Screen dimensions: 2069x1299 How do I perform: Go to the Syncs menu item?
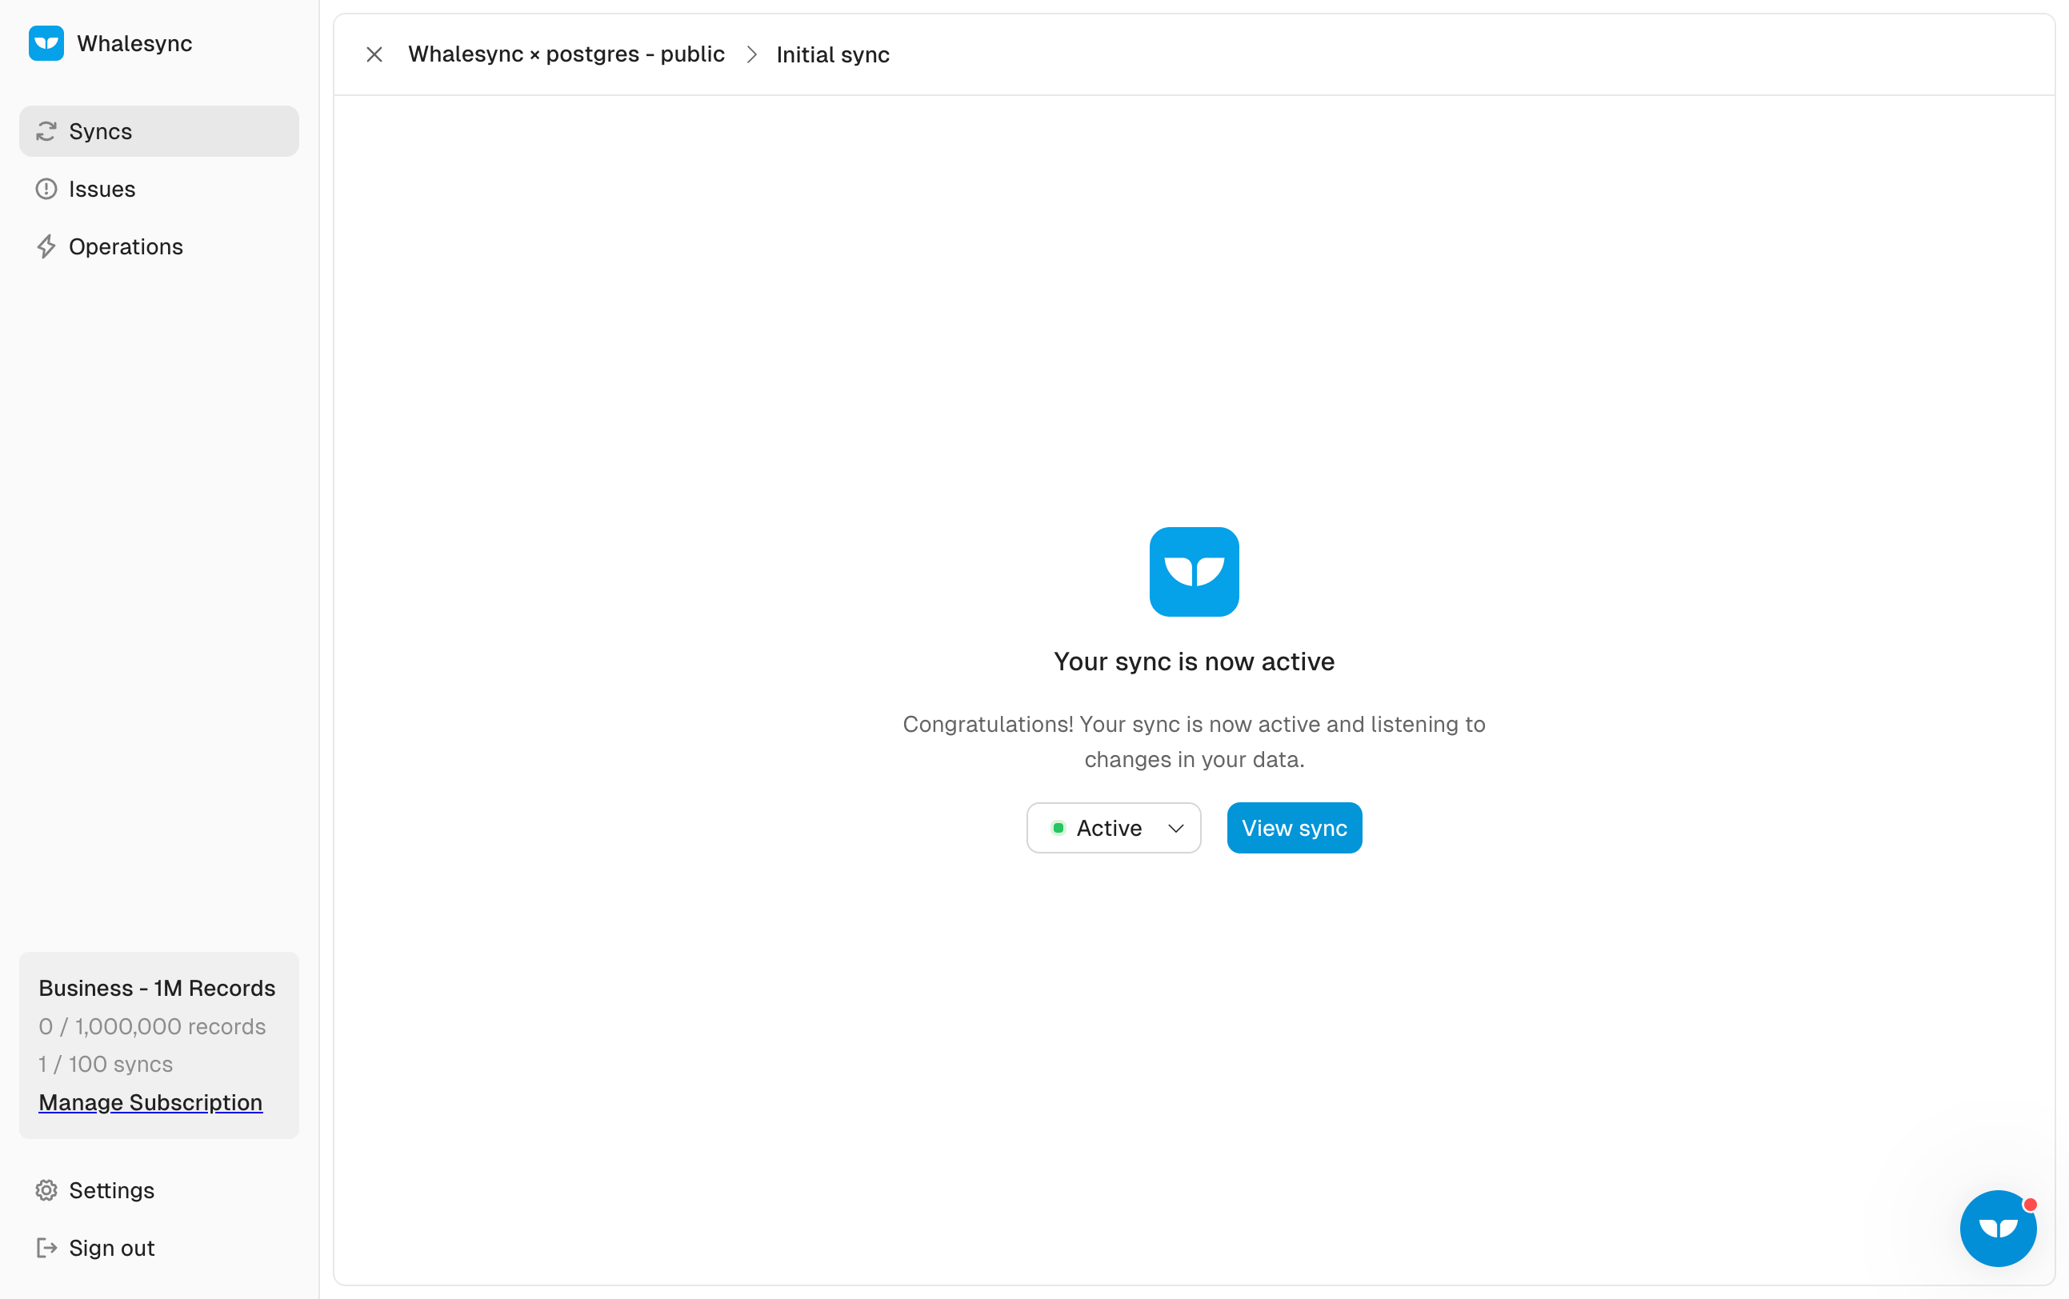(101, 131)
